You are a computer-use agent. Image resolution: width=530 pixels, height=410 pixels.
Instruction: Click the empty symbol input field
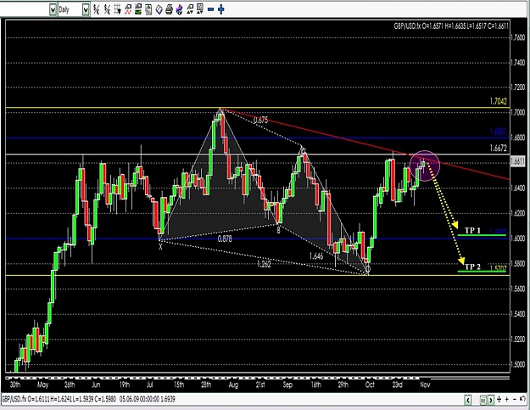[25, 10]
